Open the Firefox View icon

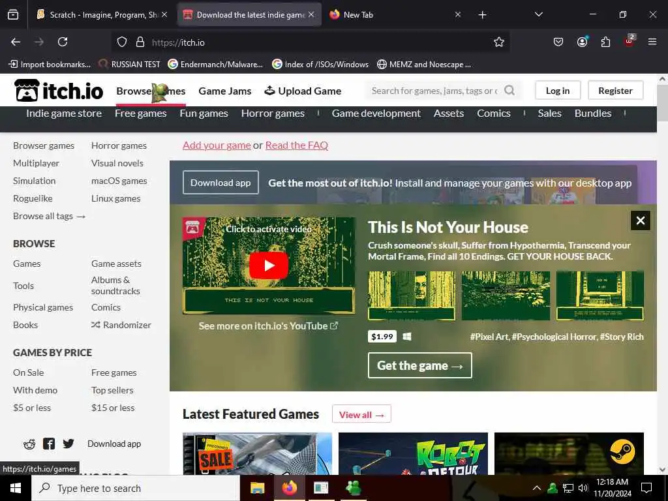13,15
